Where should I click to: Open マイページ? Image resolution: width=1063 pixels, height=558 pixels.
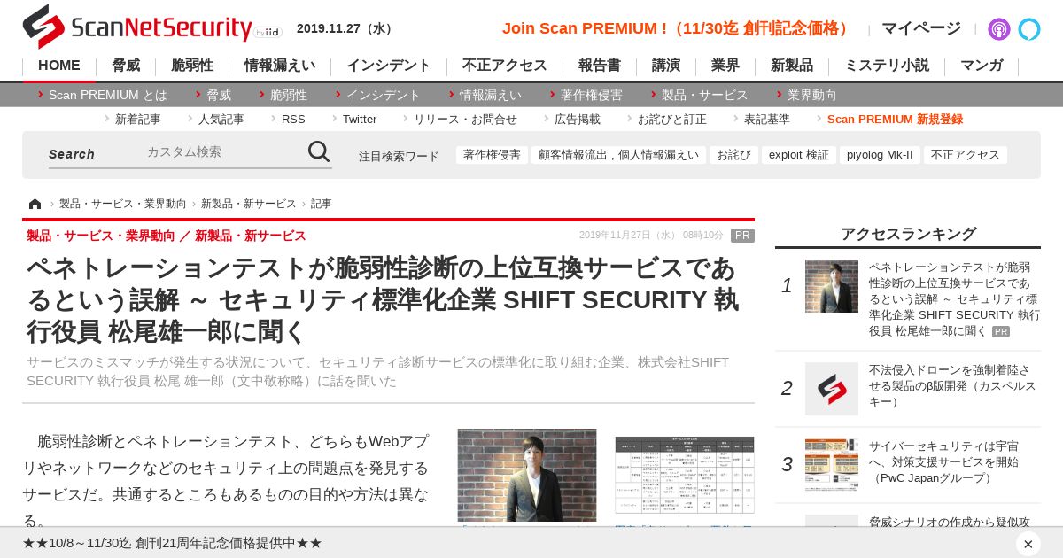click(921, 28)
